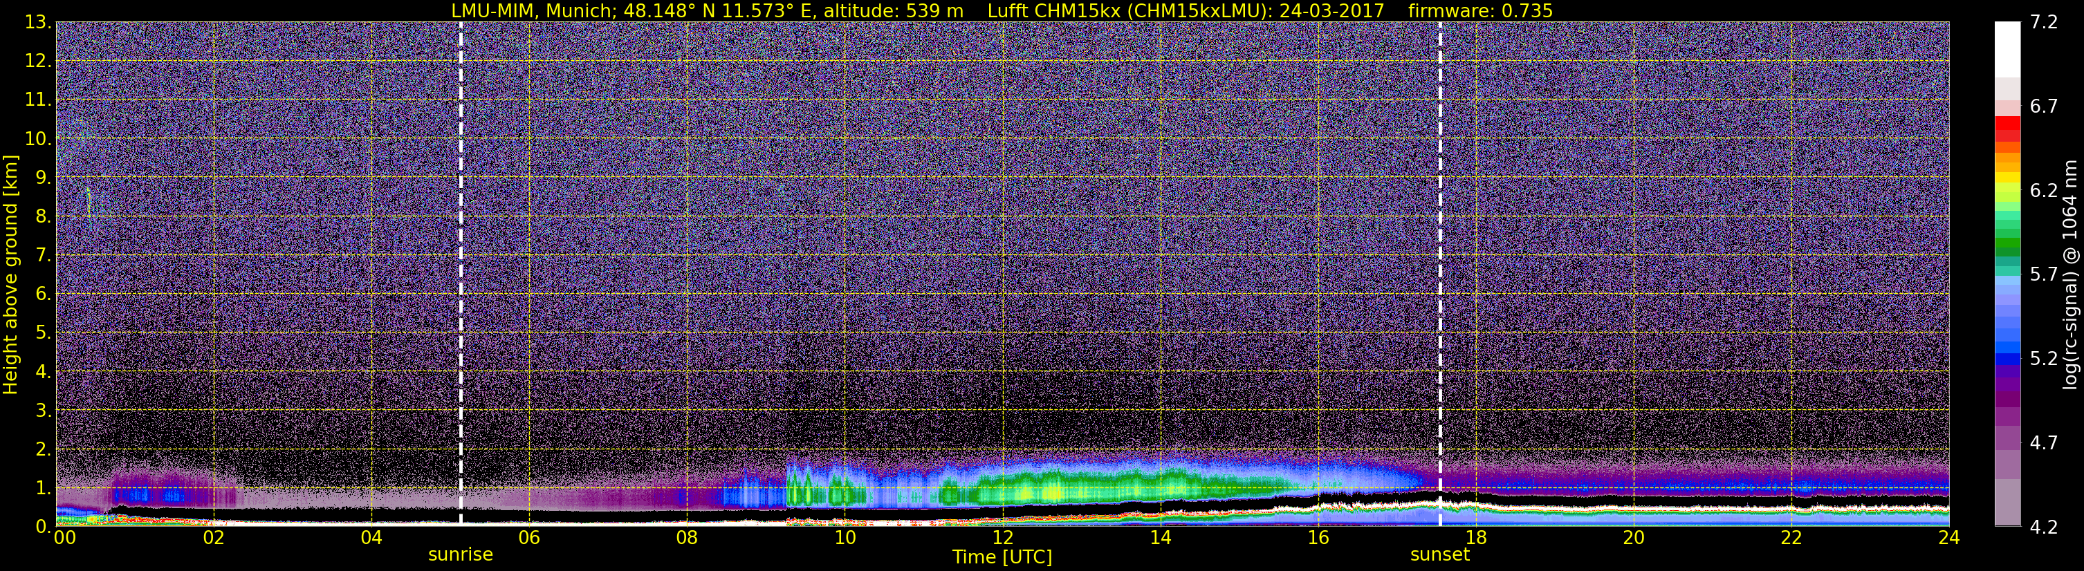Click the yellow segment of the colorbar
Screen dimensions: 2084x571
tap(2007, 177)
